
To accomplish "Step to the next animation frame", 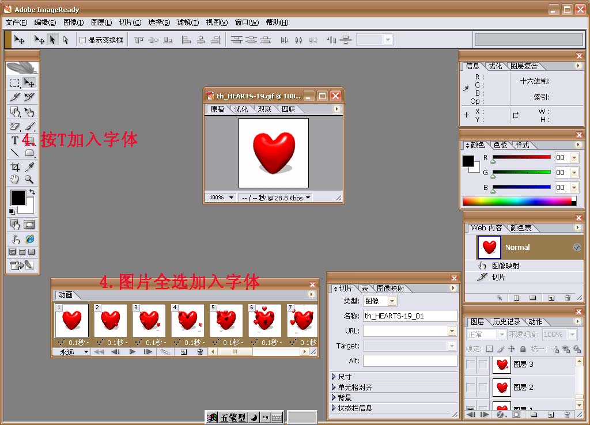I will coord(148,352).
